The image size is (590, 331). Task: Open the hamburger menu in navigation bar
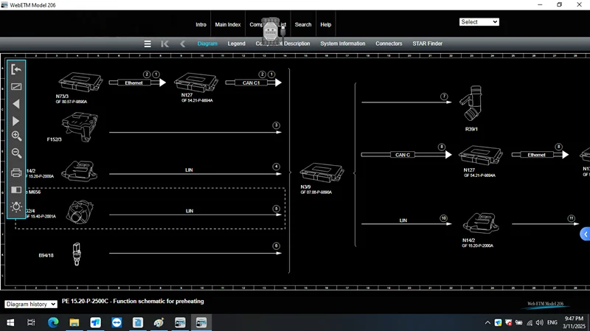coord(147,43)
